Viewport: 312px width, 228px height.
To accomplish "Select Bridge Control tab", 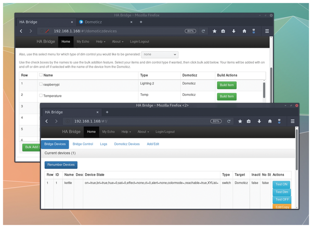I will pos(83,144).
